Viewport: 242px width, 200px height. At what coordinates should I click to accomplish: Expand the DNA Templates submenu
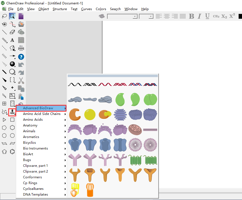pyautogui.click(x=41, y=195)
